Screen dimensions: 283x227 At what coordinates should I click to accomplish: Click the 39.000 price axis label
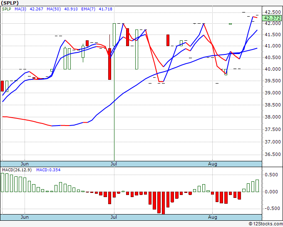pos(273,93)
